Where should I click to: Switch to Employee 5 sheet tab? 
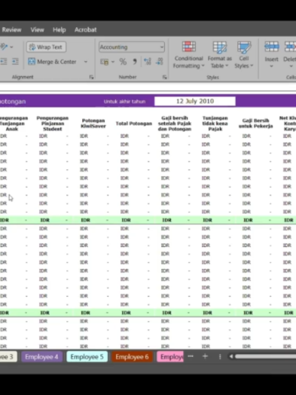point(87,357)
